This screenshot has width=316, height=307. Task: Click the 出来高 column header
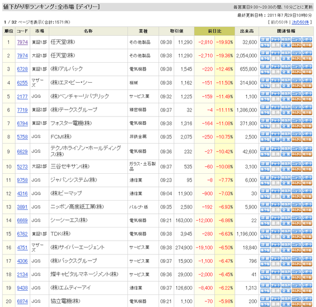click(x=246, y=31)
